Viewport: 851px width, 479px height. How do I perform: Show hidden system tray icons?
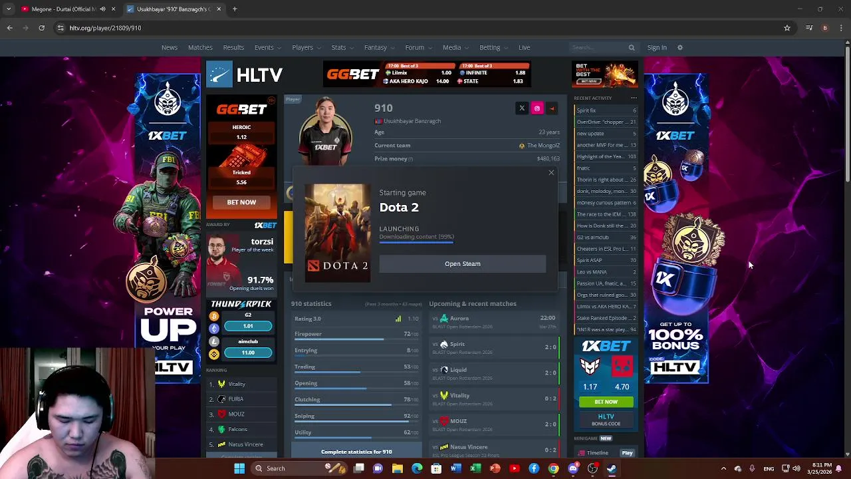coord(723,468)
